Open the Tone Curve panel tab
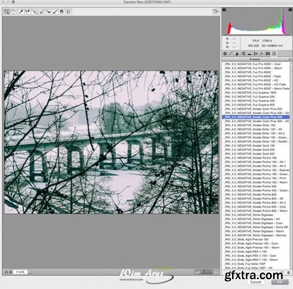 point(231,53)
